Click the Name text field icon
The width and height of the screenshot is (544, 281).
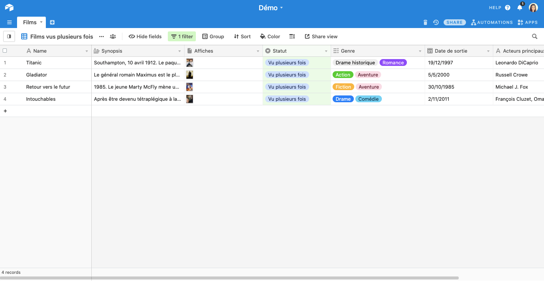tap(29, 51)
